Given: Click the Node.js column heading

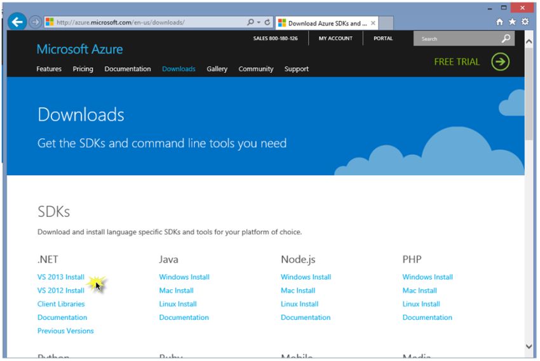Looking at the screenshot, I should [298, 259].
